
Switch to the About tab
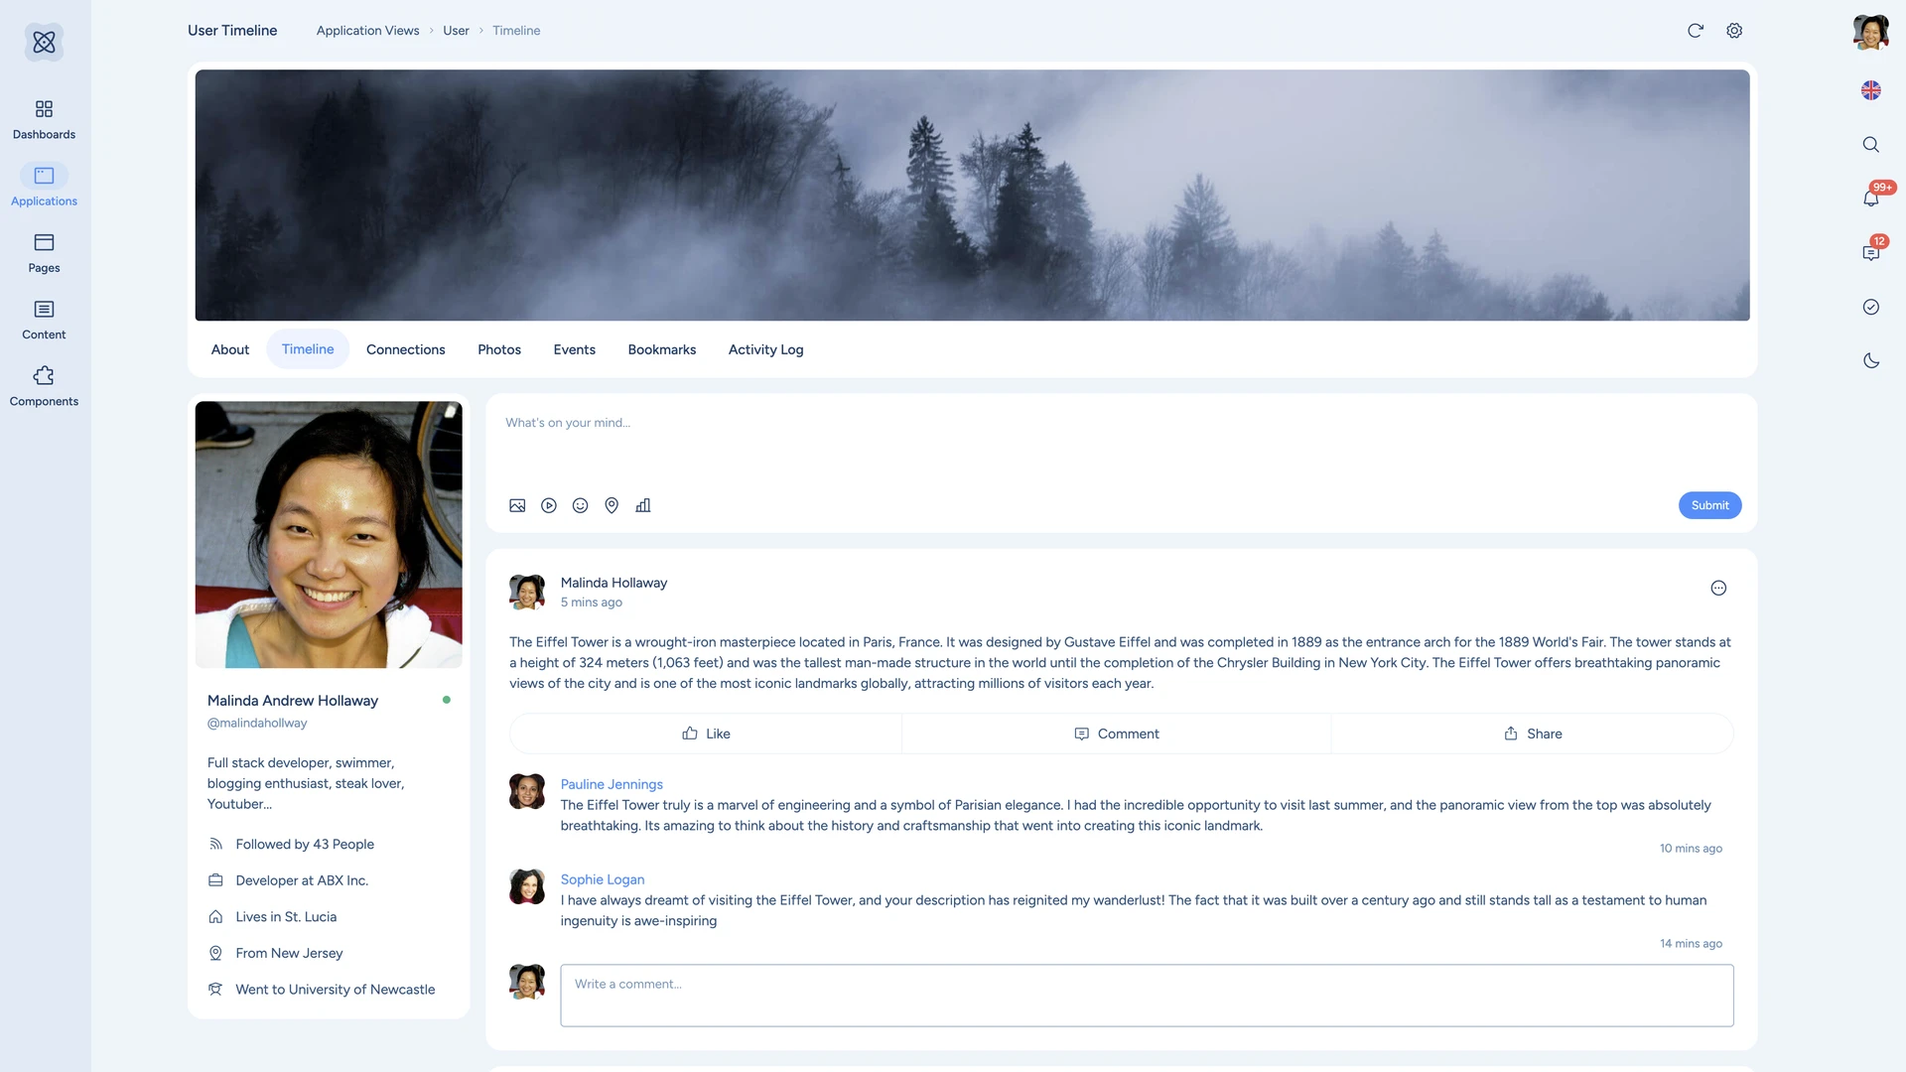[229, 349]
